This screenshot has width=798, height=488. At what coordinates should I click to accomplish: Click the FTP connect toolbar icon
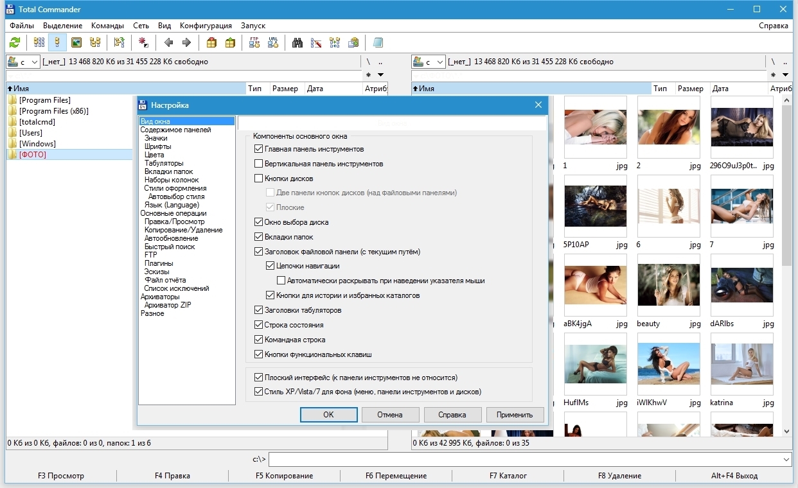tap(254, 43)
